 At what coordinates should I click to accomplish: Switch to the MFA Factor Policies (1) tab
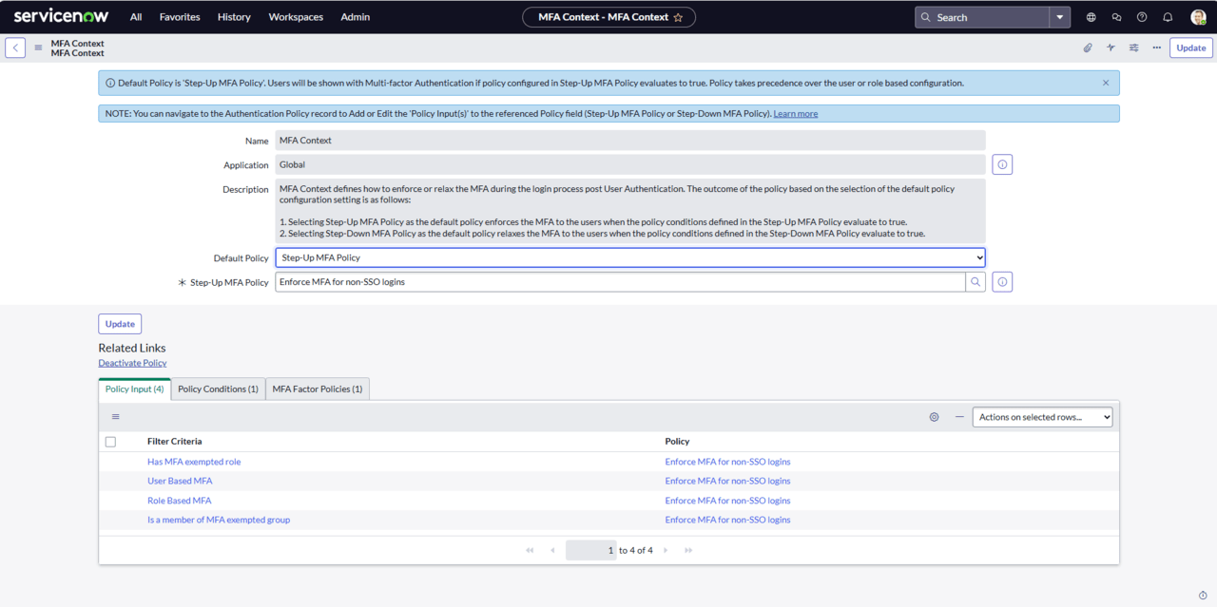318,389
